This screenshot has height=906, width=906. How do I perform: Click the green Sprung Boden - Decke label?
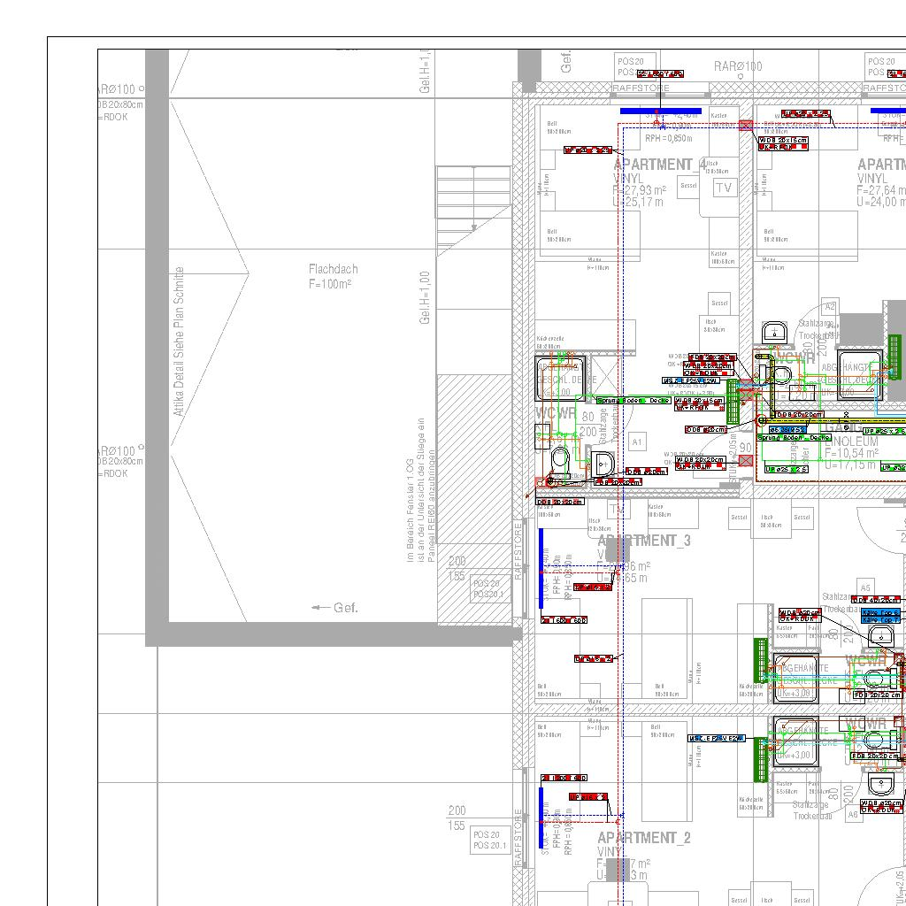click(x=633, y=401)
